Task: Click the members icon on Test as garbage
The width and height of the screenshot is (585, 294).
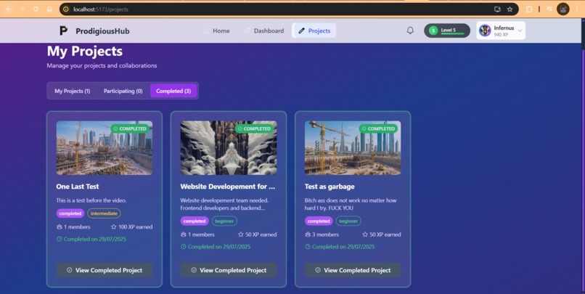Action: pyautogui.click(x=308, y=234)
